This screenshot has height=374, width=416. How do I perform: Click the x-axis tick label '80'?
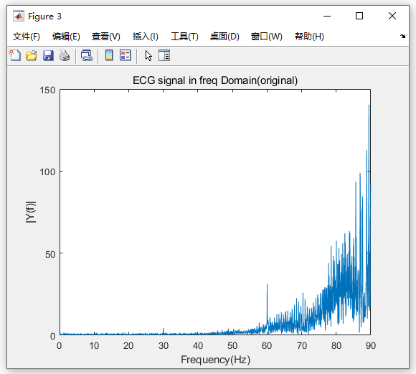coord(336,346)
